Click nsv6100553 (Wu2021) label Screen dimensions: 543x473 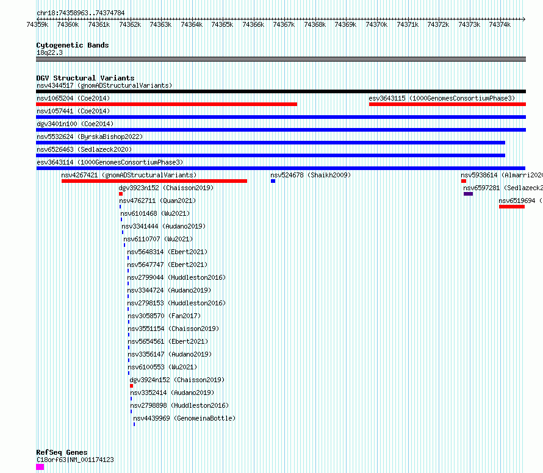coord(162,367)
